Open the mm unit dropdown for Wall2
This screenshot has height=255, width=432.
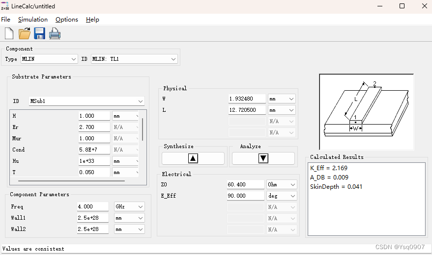coord(129,229)
